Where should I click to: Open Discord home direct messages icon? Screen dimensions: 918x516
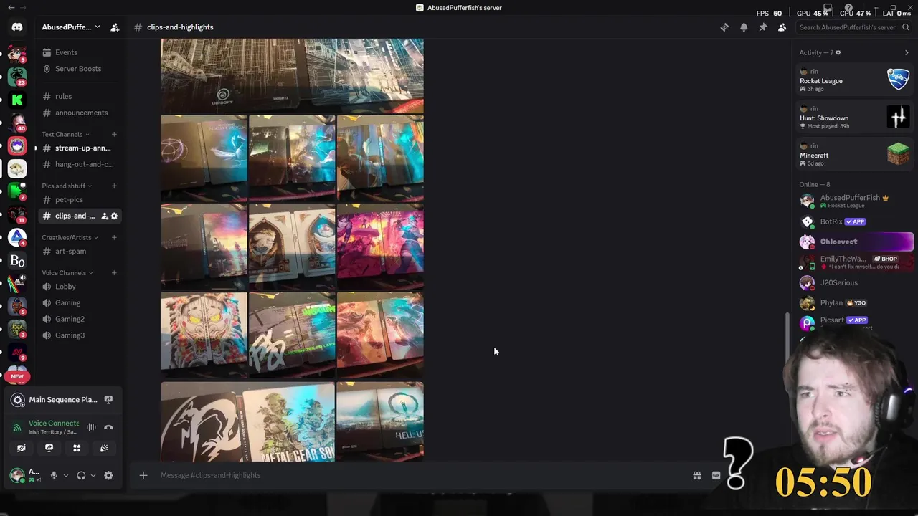[x=17, y=27]
